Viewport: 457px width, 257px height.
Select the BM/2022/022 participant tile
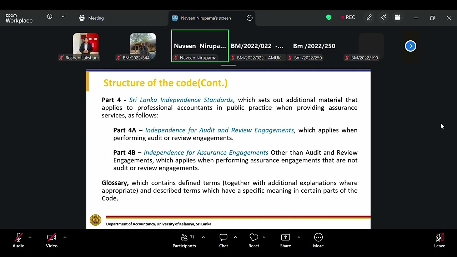pos(257,47)
